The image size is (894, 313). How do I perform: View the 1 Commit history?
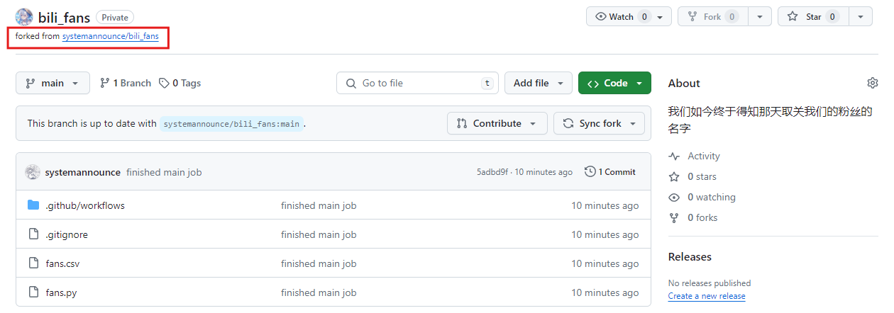pos(610,172)
